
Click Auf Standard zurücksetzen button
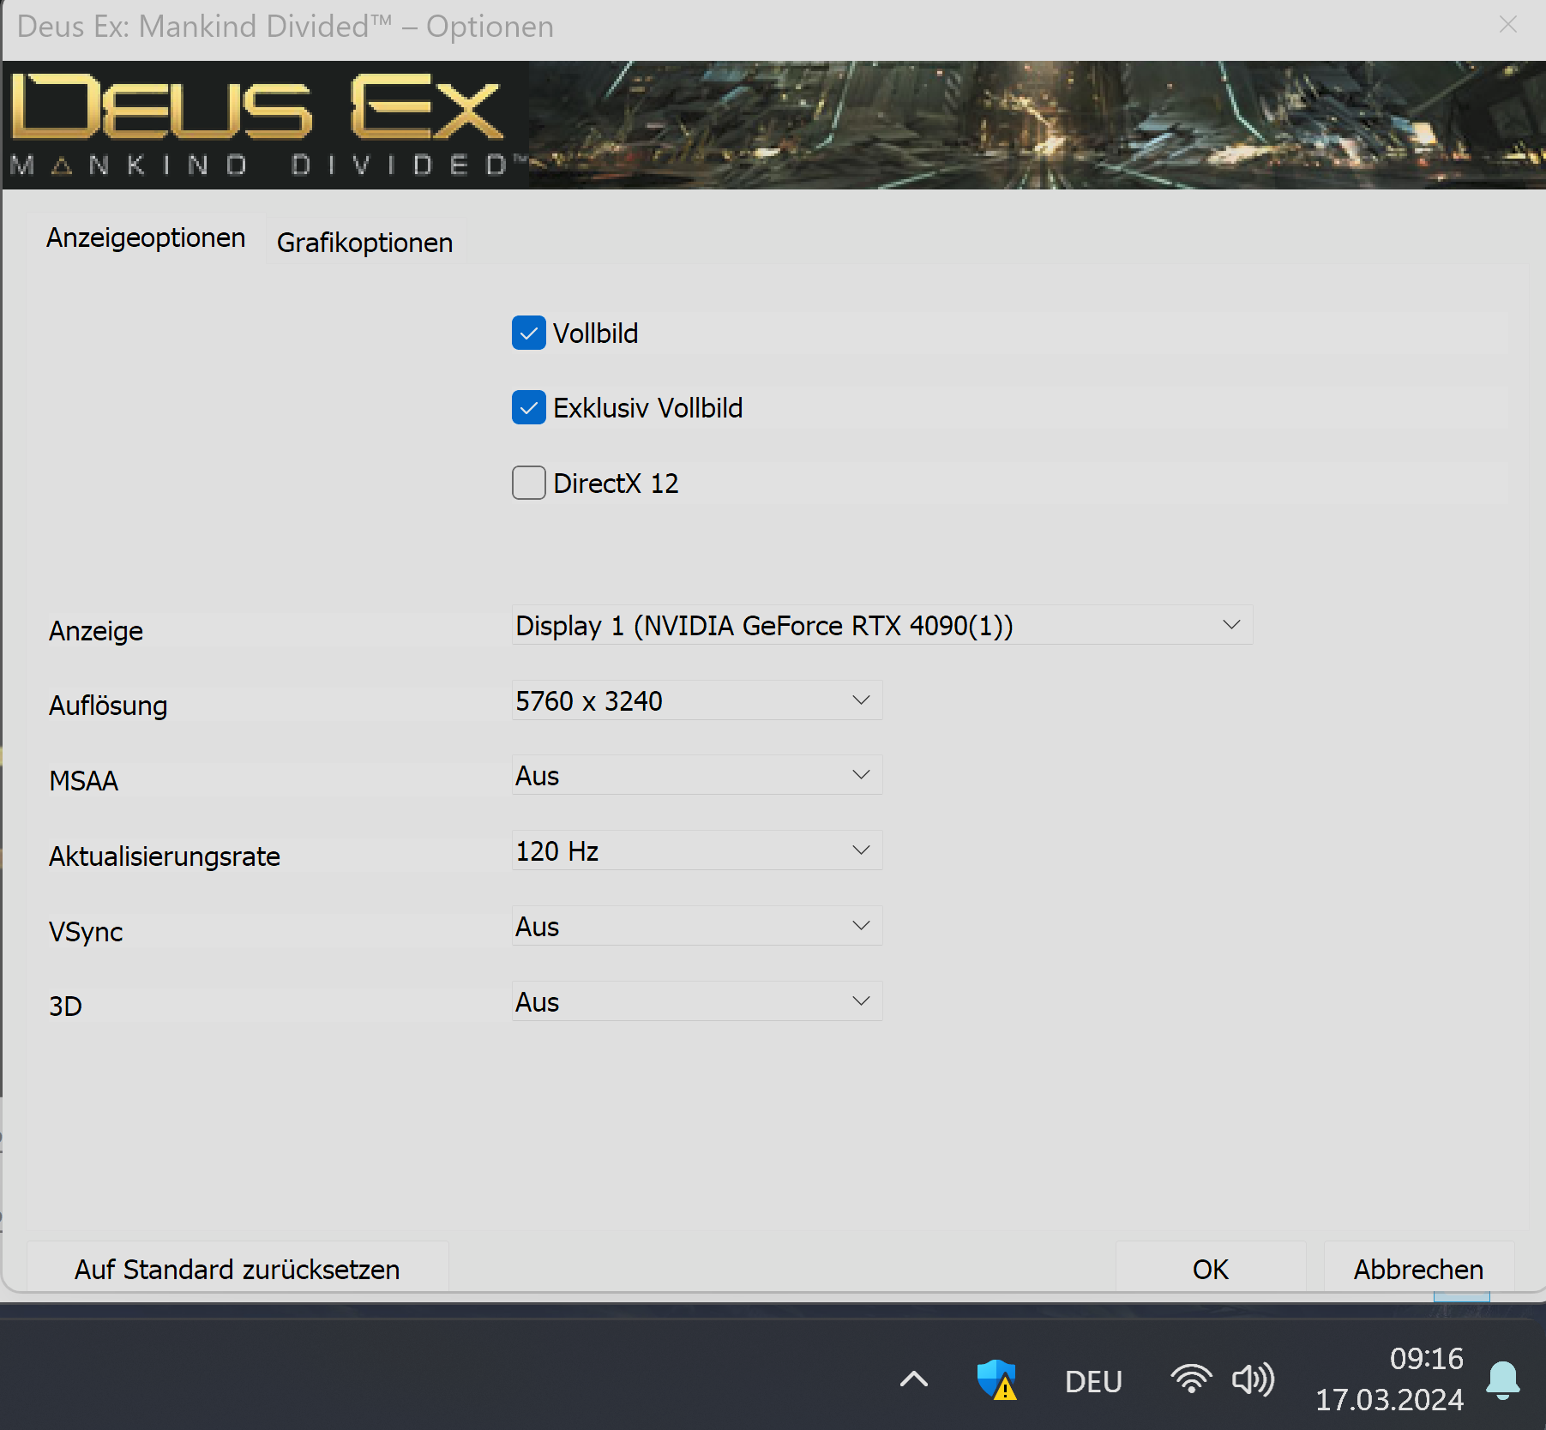(238, 1269)
